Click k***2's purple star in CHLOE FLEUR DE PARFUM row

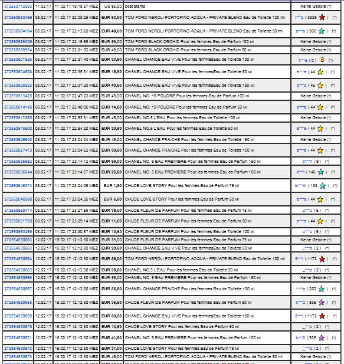[322, 303]
